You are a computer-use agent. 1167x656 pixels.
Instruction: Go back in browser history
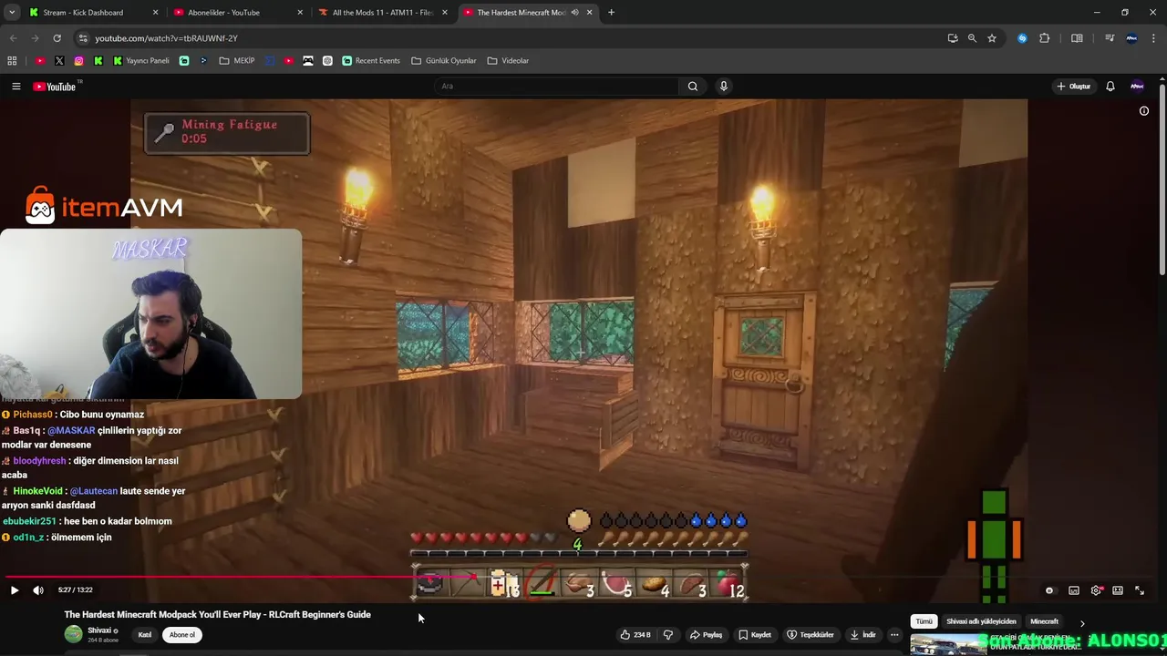tap(13, 38)
